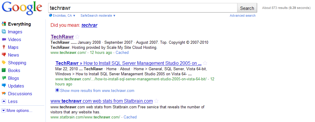Click Show more results from www.techrawr.com

tap(97, 90)
